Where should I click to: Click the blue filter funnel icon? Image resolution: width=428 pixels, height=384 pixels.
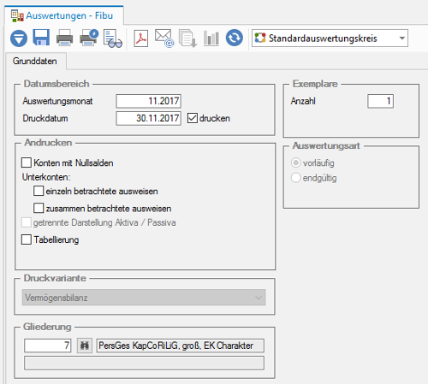tap(19, 38)
